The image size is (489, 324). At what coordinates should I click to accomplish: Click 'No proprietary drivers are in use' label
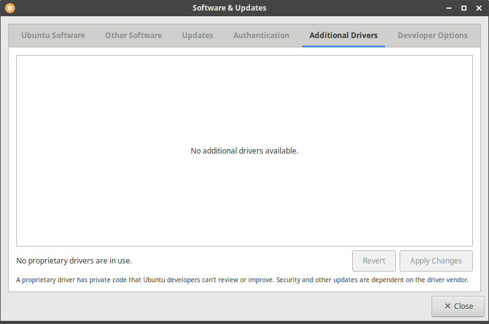click(74, 261)
